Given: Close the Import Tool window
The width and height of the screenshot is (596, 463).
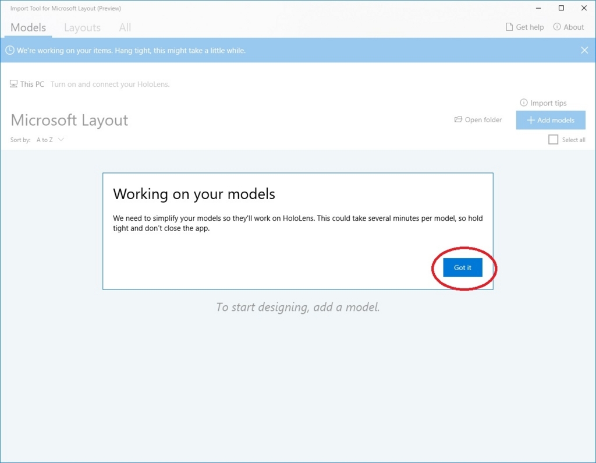Looking at the screenshot, I should [584, 8].
